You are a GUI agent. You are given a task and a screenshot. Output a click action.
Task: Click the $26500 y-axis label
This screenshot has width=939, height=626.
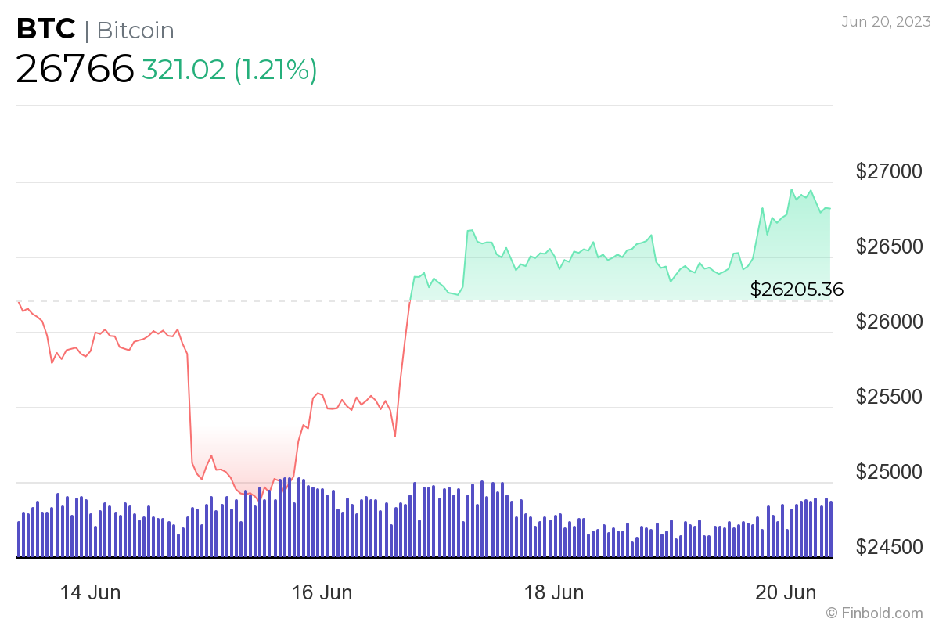(x=890, y=246)
